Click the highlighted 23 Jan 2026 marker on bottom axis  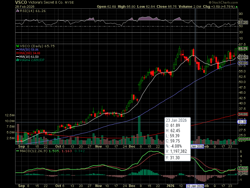click(x=195, y=186)
